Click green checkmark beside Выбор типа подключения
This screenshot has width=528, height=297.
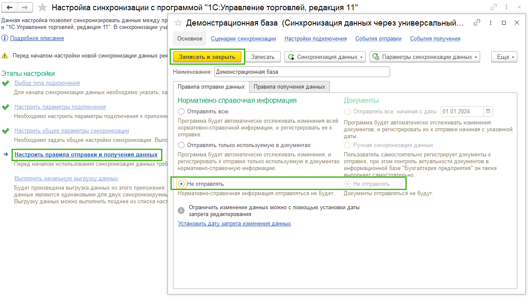6,83
